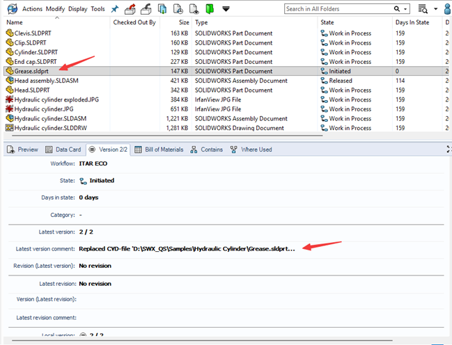Click SOLIDWORKS Drawing Document type cell

point(240,128)
